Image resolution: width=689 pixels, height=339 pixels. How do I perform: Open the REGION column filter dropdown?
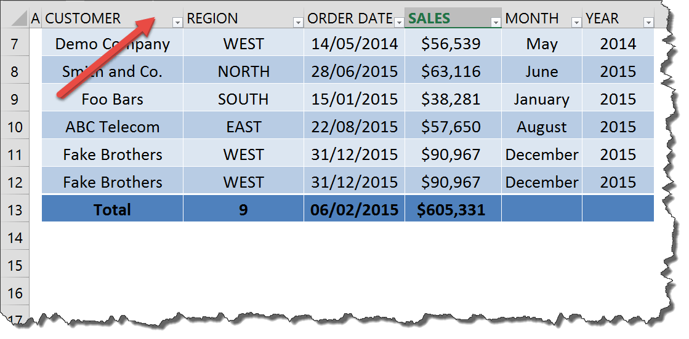(x=299, y=22)
